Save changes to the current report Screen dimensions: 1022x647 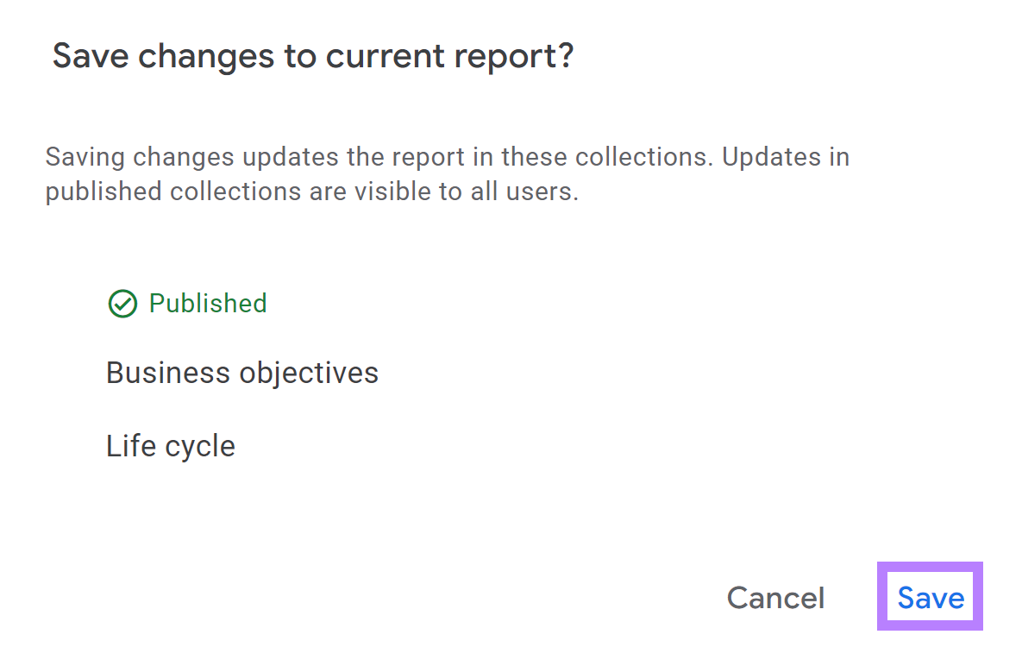point(930,596)
